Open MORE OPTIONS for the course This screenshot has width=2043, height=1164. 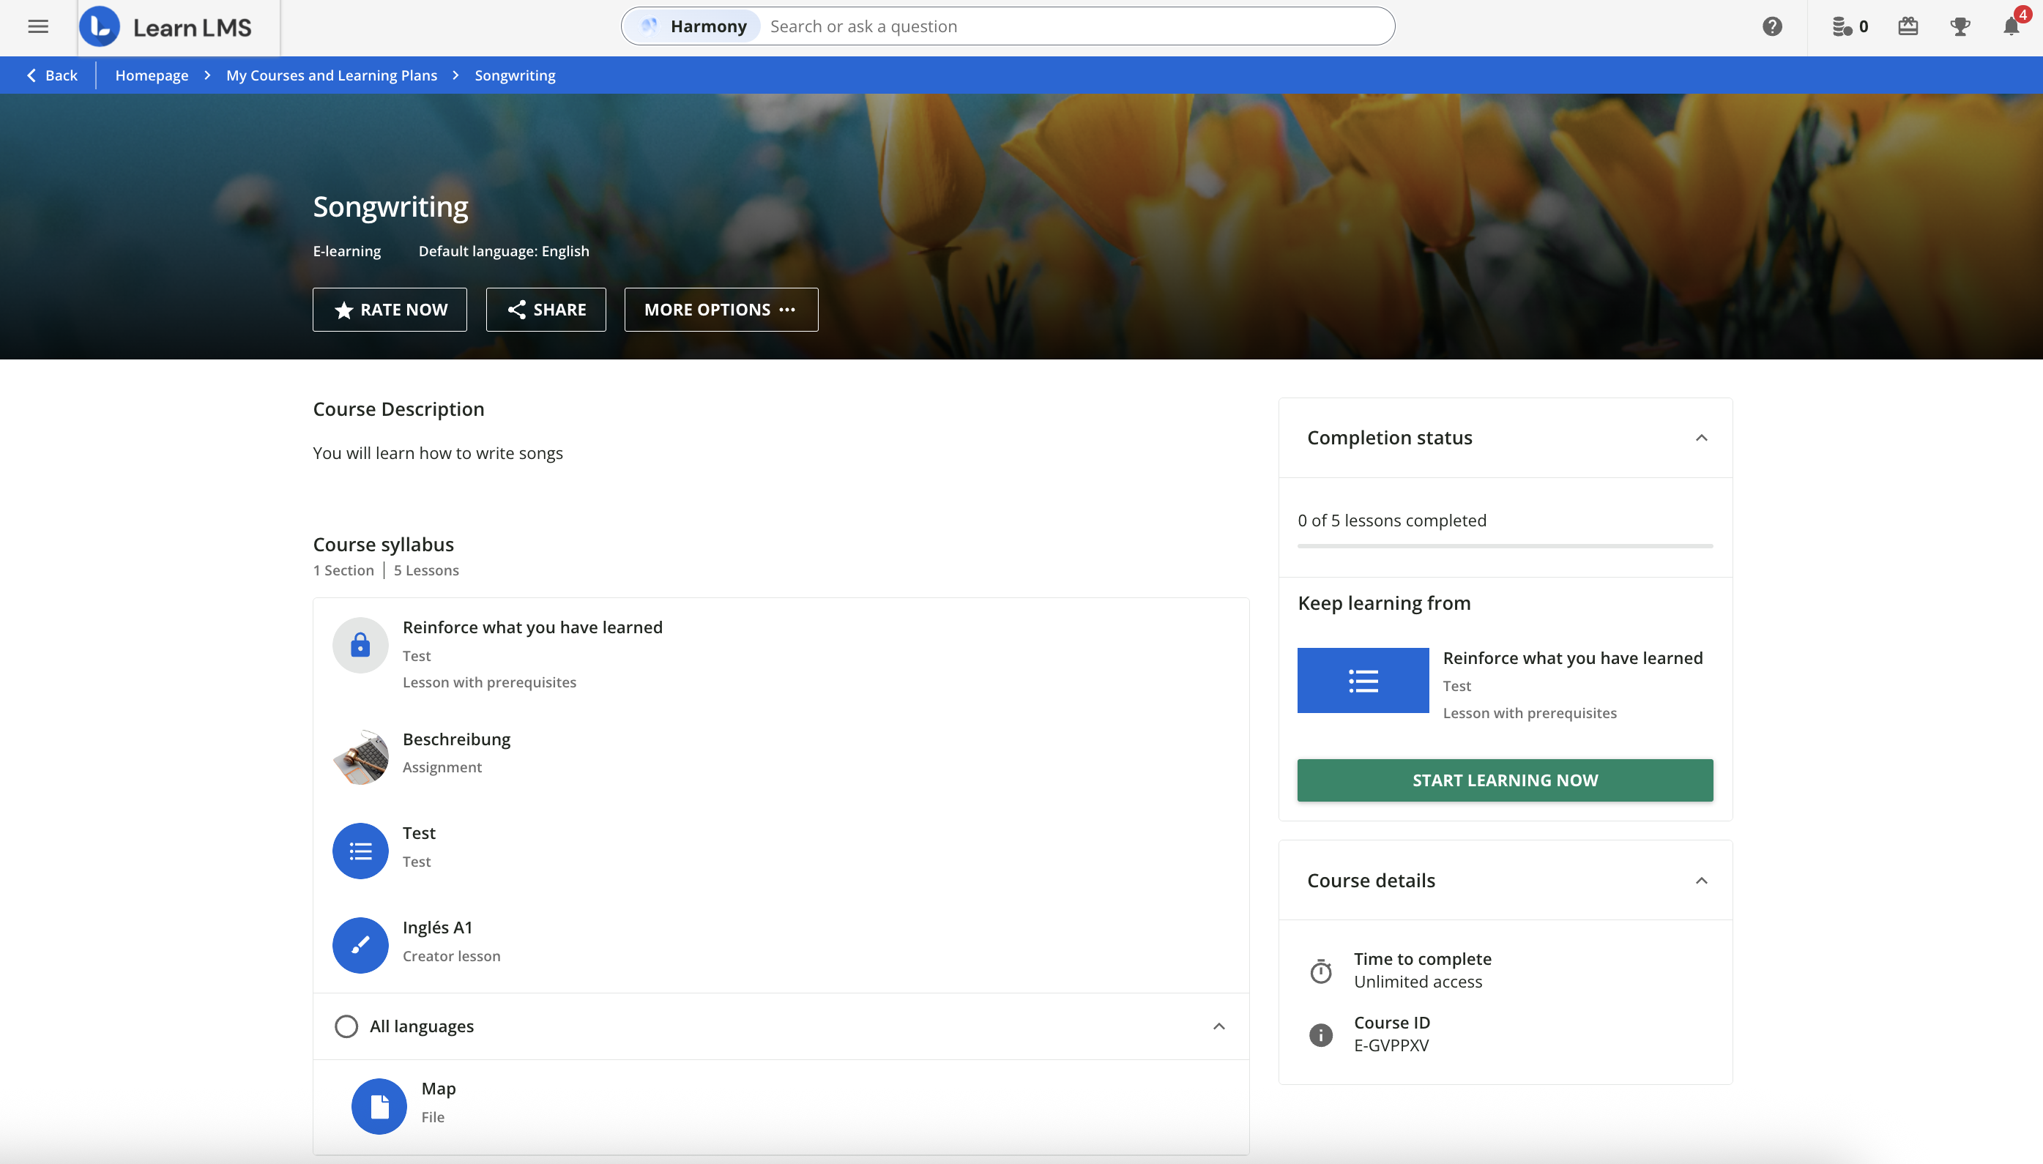tap(720, 310)
